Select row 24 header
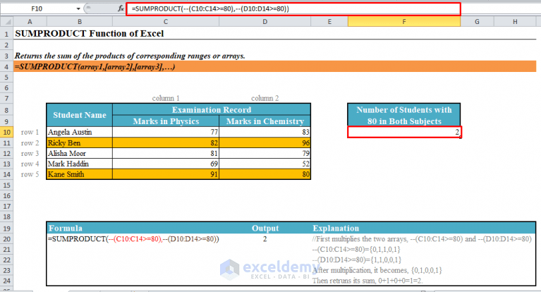 click(6, 281)
